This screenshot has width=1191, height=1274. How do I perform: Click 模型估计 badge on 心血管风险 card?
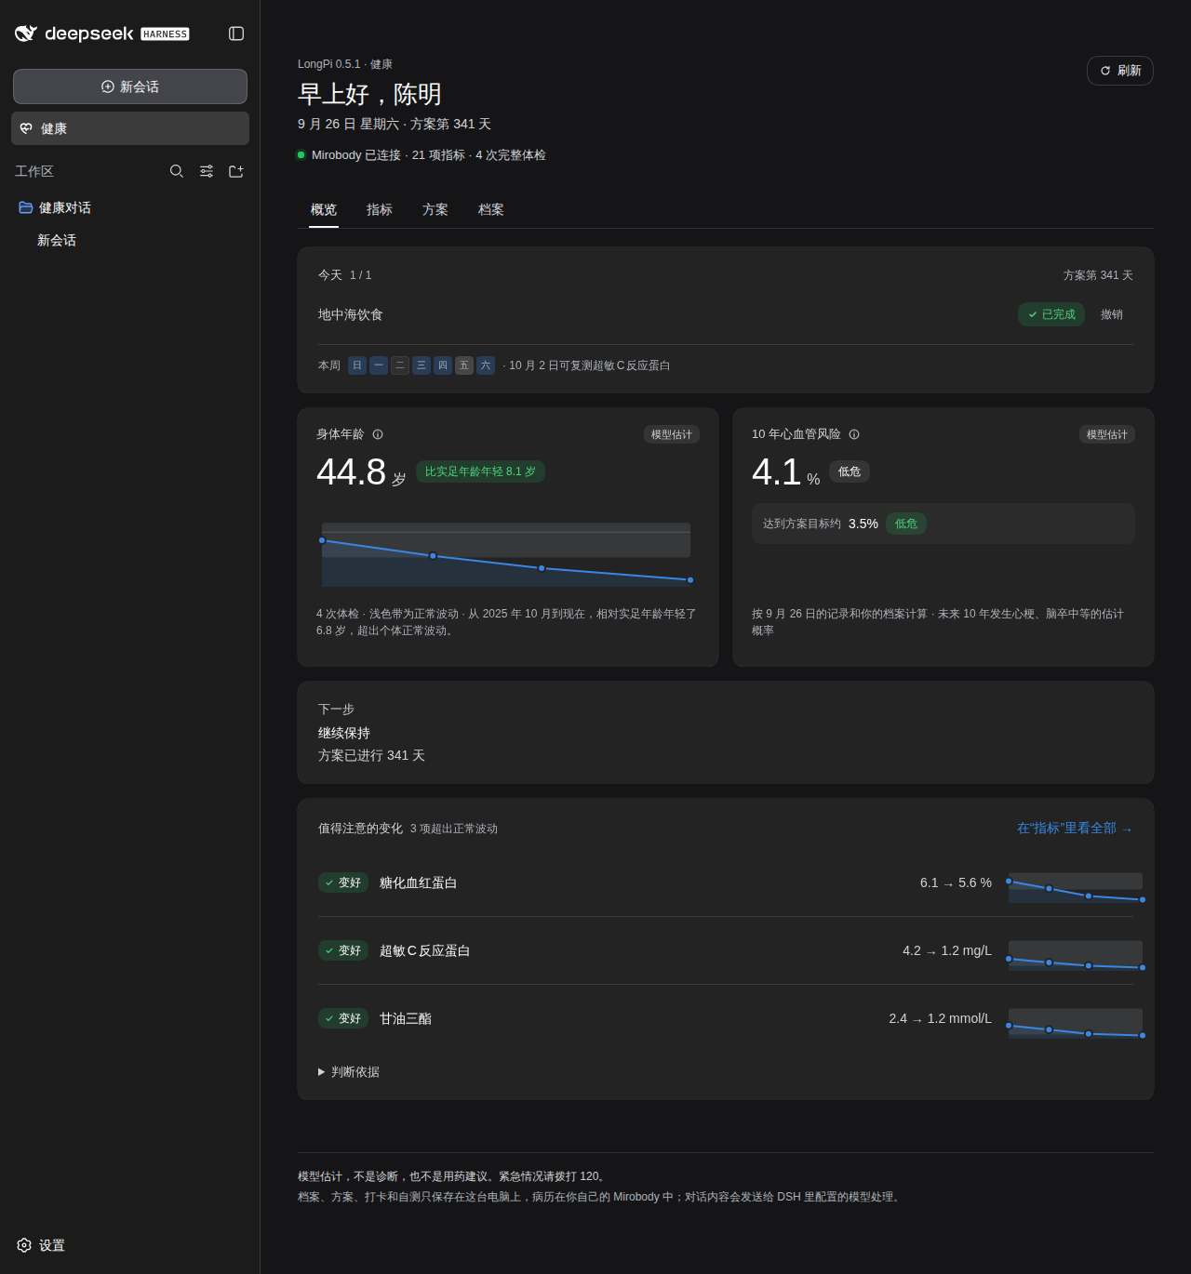(x=1107, y=434)
